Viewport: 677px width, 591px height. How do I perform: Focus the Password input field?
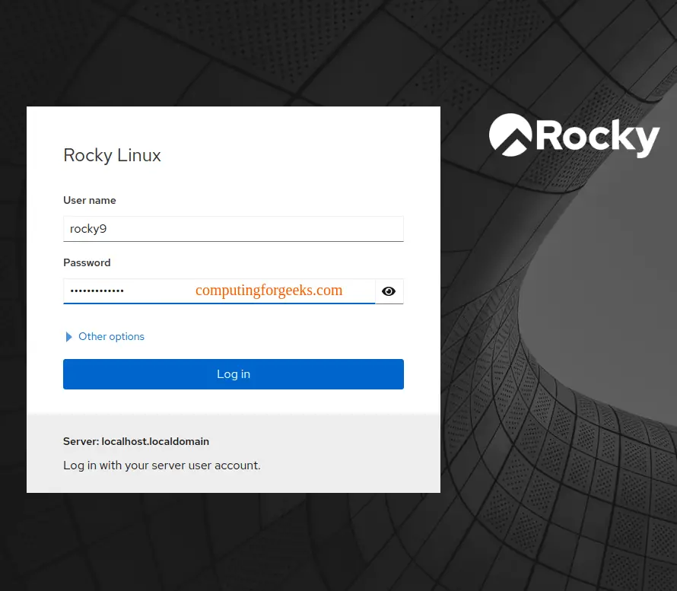tap(219, 291)
